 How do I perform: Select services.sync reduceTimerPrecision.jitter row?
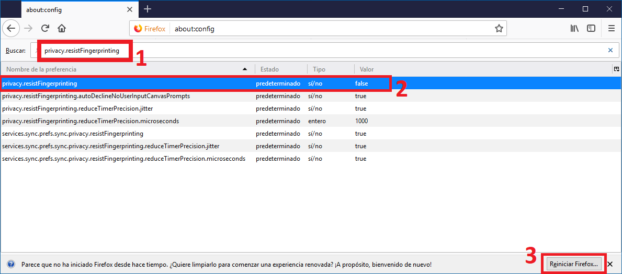tap(311, 146)
